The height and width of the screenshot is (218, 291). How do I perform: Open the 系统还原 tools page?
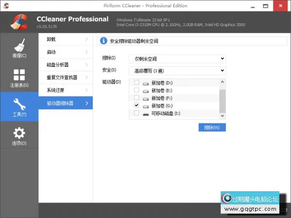(x=65, y=90)
